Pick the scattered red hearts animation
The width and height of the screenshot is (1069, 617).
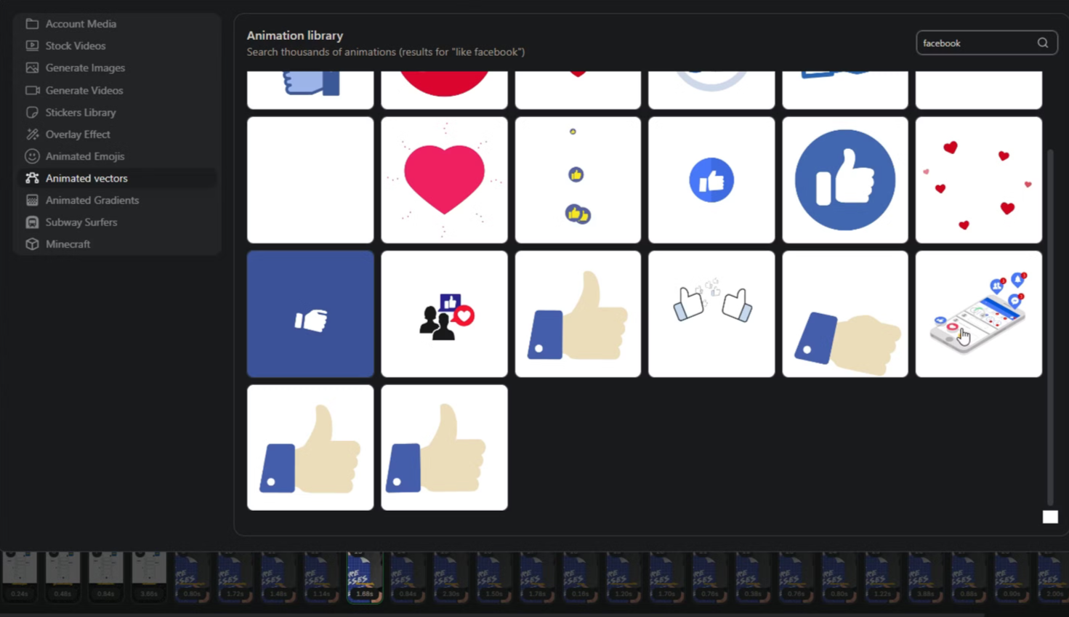978,180
